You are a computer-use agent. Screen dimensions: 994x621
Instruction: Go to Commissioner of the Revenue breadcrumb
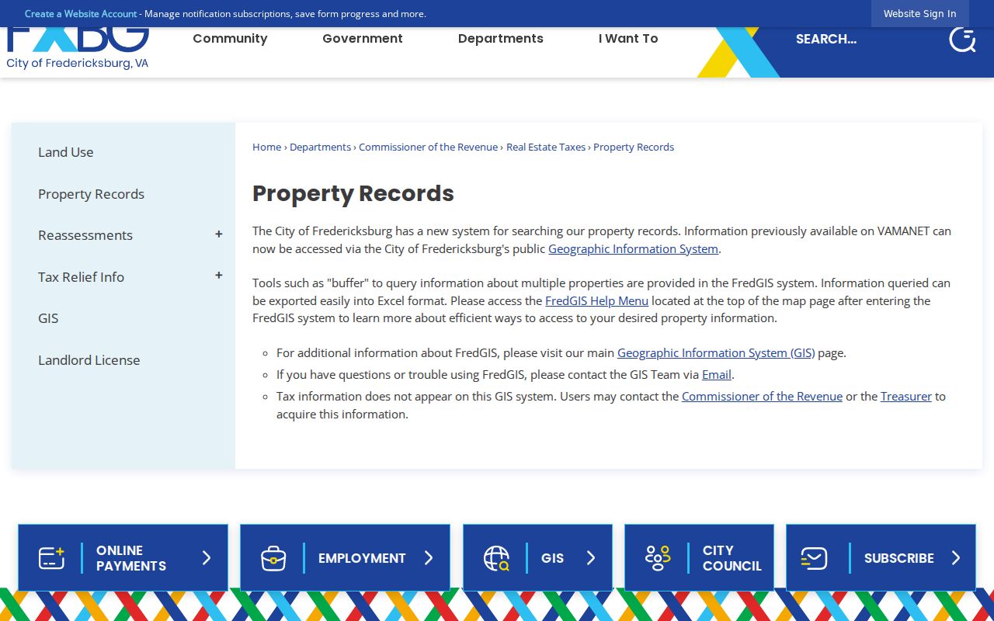pyautogui.click(x=429, y=147)
